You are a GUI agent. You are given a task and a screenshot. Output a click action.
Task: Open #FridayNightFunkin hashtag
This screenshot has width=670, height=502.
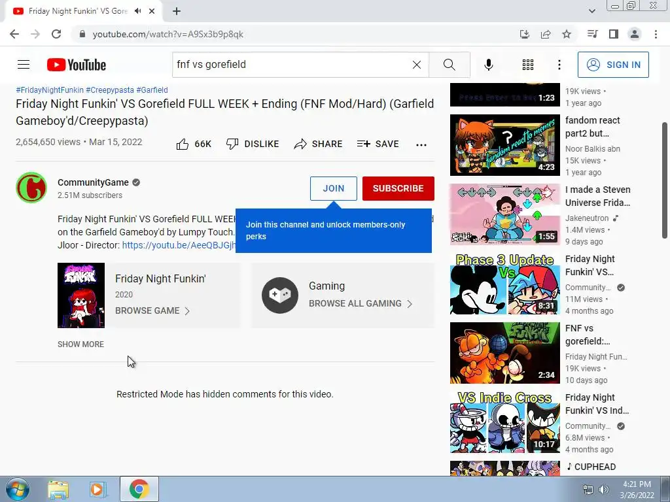(x=50, y=90)
